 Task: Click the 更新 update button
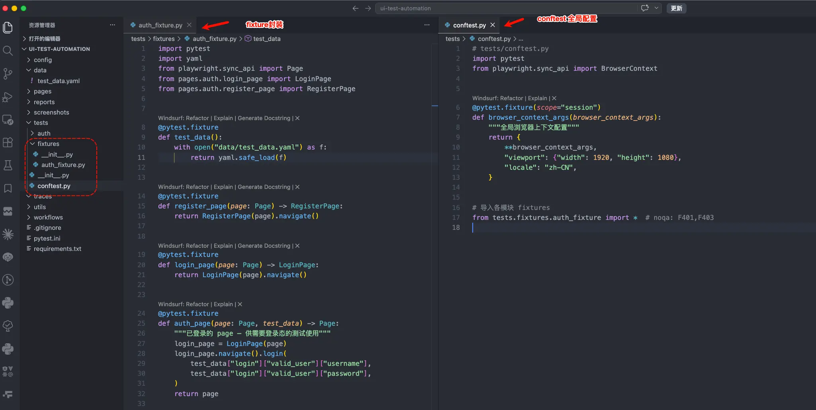(676, 8)
